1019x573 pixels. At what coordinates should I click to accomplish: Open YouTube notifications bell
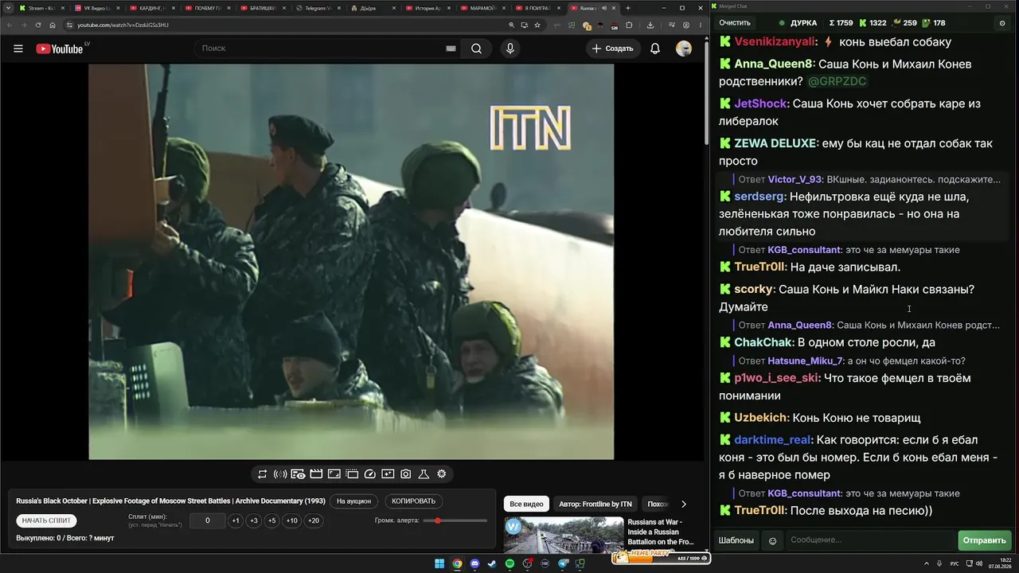coord(655,49)
